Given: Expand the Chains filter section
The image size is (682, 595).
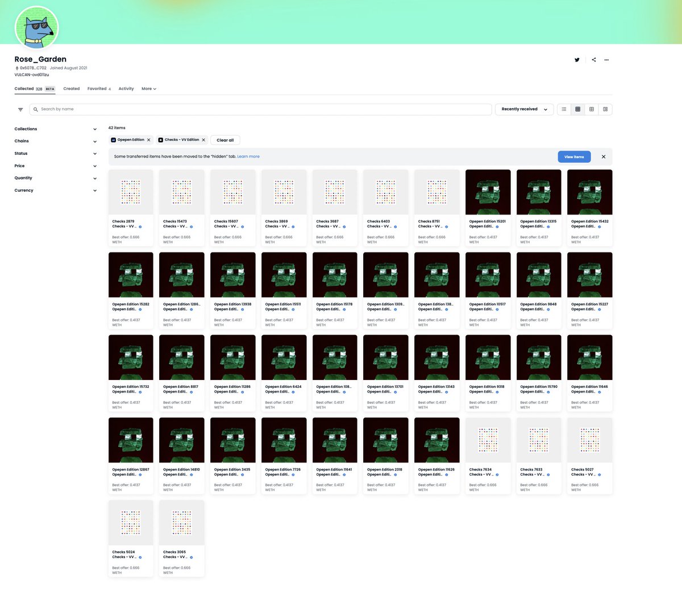Looking at the screenshot, I should 56,141.
